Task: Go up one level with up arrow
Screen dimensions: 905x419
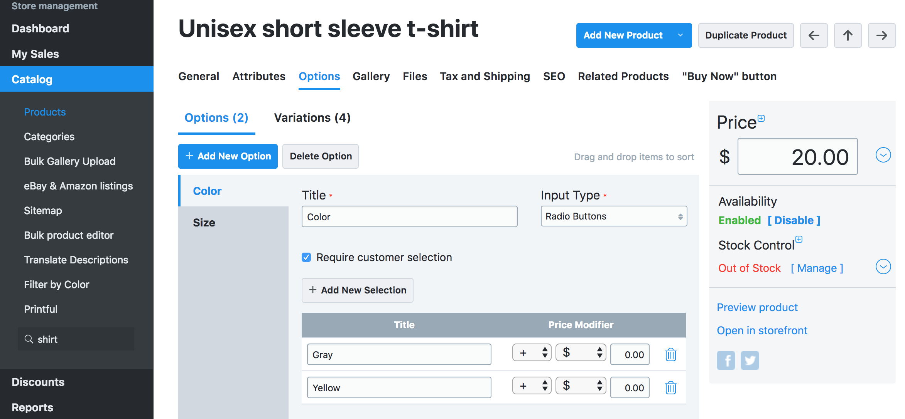Action: tap(848, 35)
